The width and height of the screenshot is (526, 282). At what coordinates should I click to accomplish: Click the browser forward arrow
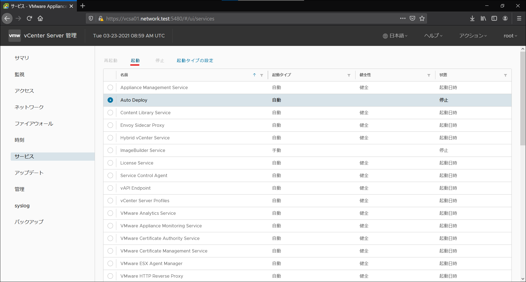tap(18, 19)
